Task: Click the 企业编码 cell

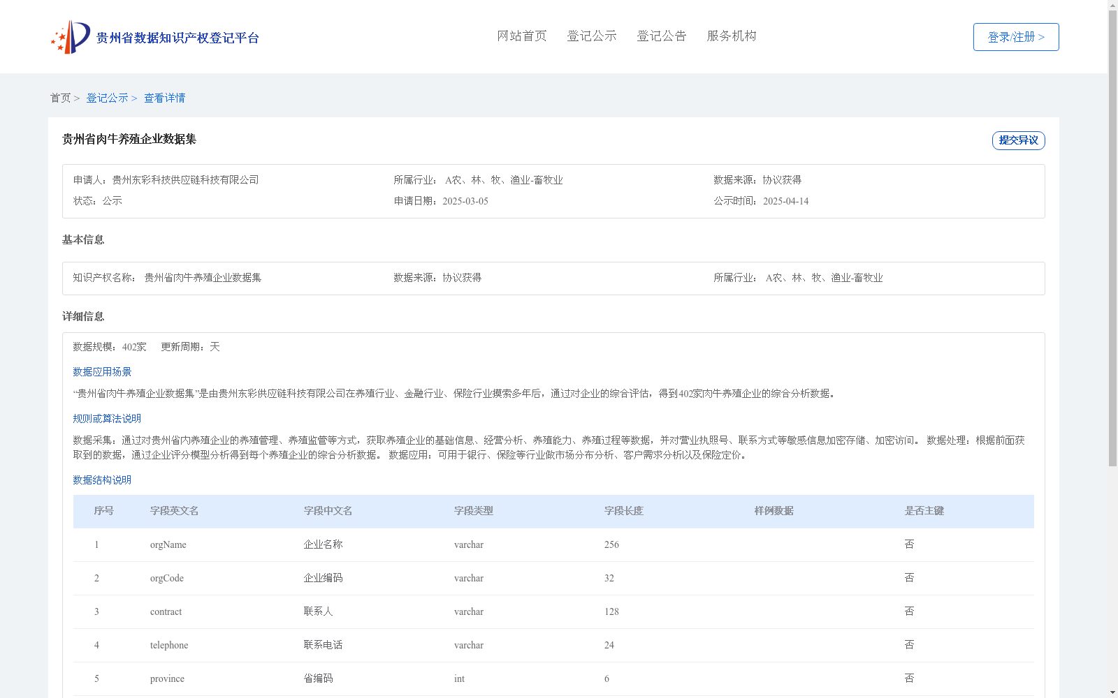Action: coord(323,578)
